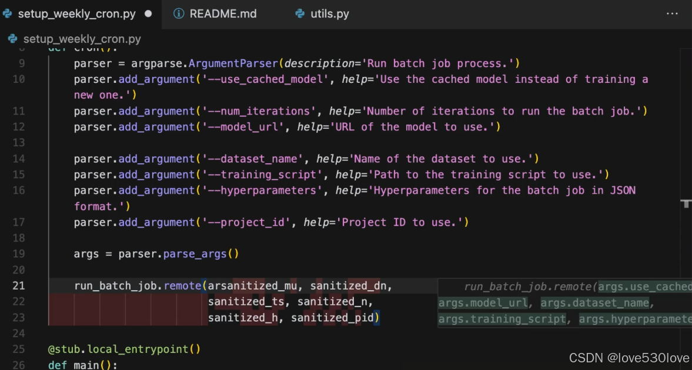Switch to the setup_weekly_cron.py tab

(x=76, y=14)
